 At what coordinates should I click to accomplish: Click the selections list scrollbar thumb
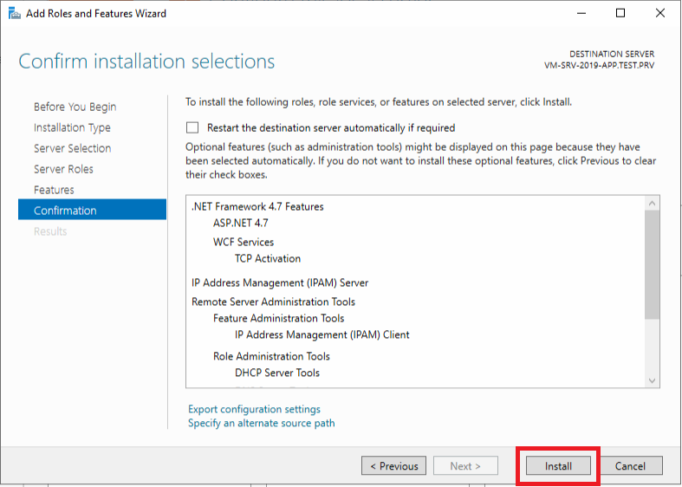[x=652, y=265]
